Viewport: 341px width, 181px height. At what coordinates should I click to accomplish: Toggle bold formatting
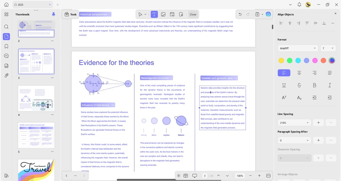[315, 85]
